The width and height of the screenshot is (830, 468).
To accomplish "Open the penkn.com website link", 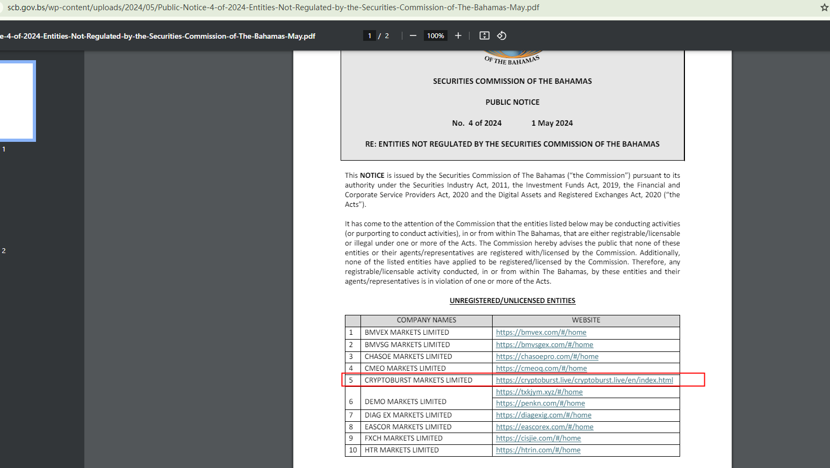I will tap(540, 404).
